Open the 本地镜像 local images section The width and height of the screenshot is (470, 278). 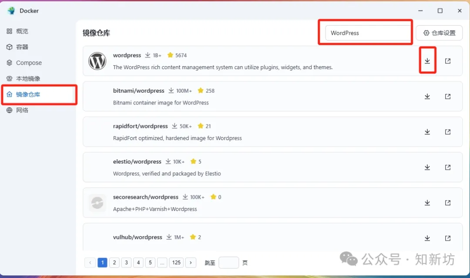point(23,78)
